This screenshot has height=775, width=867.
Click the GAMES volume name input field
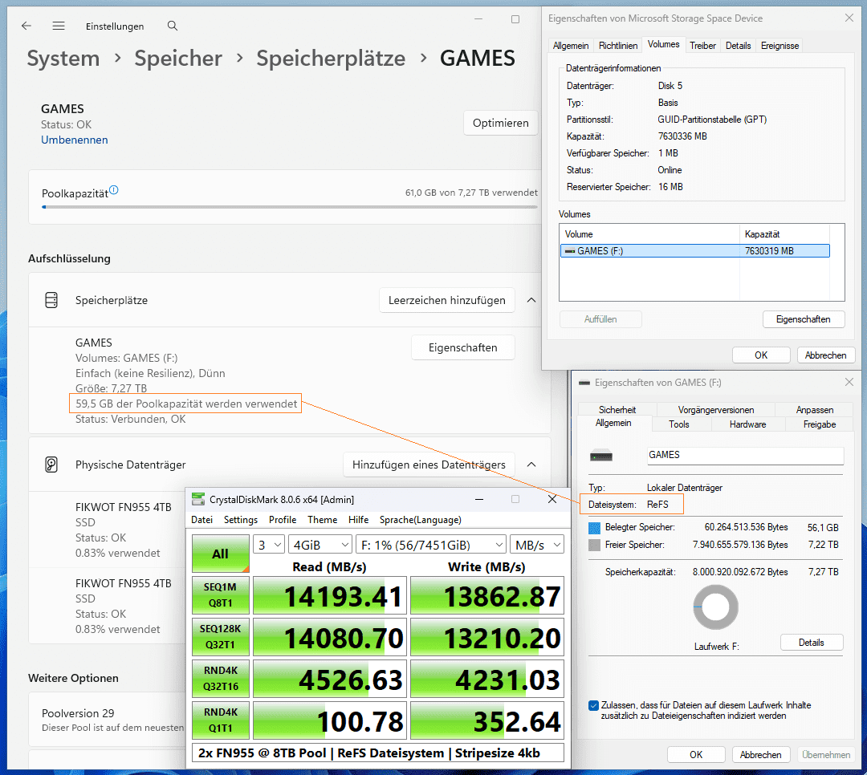745,456
